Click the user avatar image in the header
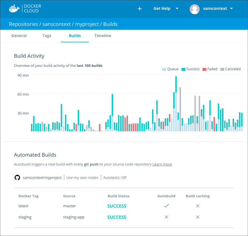248x236 pixels. [195, 9]
